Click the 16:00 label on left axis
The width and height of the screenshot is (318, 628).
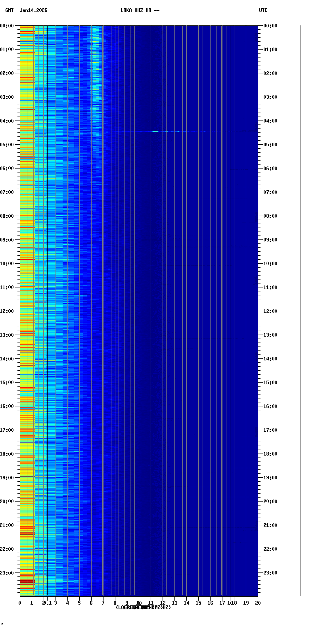pyautogui.click(x=7, y=406)
